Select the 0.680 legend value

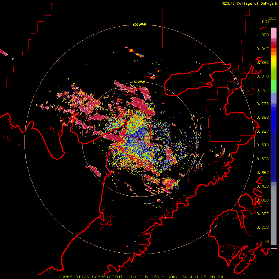[263, 117]
